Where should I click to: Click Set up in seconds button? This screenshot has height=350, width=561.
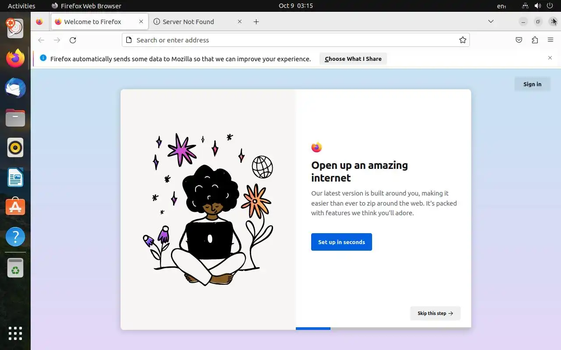341,242
